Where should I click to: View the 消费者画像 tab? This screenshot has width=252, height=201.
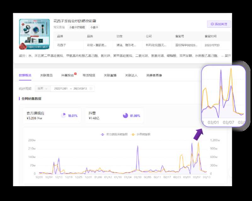point(154,75)
